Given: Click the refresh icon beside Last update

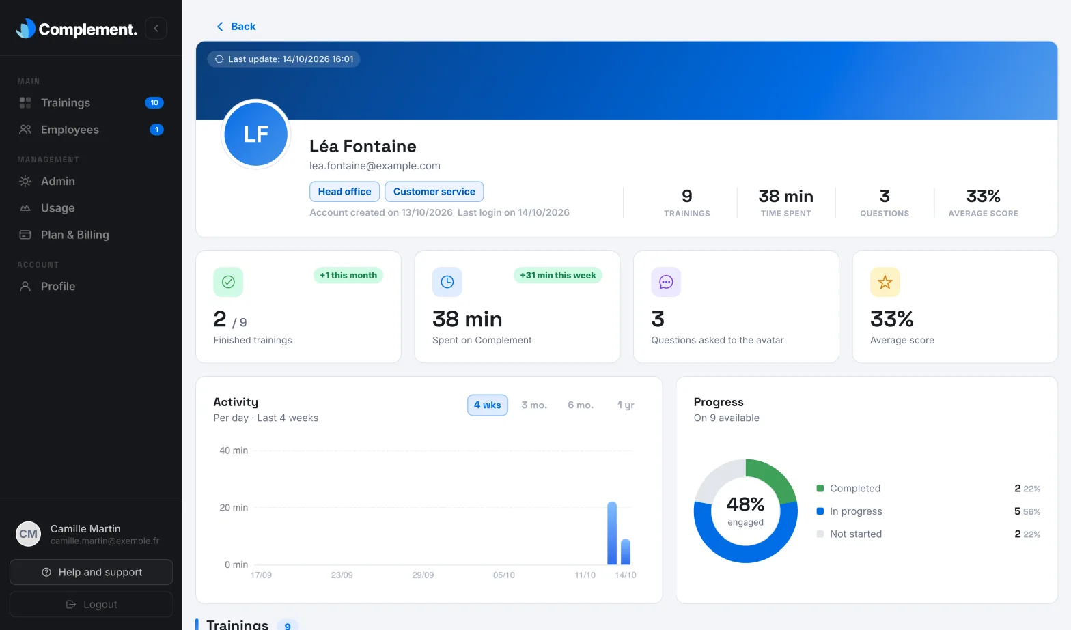Looking at the screenshot, I should pyautogui.click(x=219, y=59).
